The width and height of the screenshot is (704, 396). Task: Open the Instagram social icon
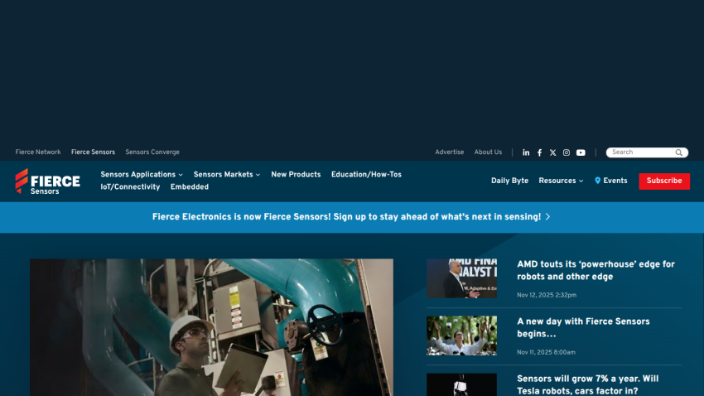point(567,152)
